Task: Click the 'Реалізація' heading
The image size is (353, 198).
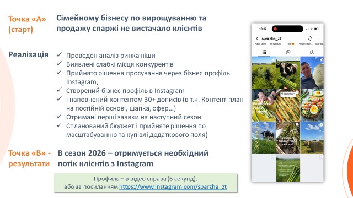Action: pos(28,54)
